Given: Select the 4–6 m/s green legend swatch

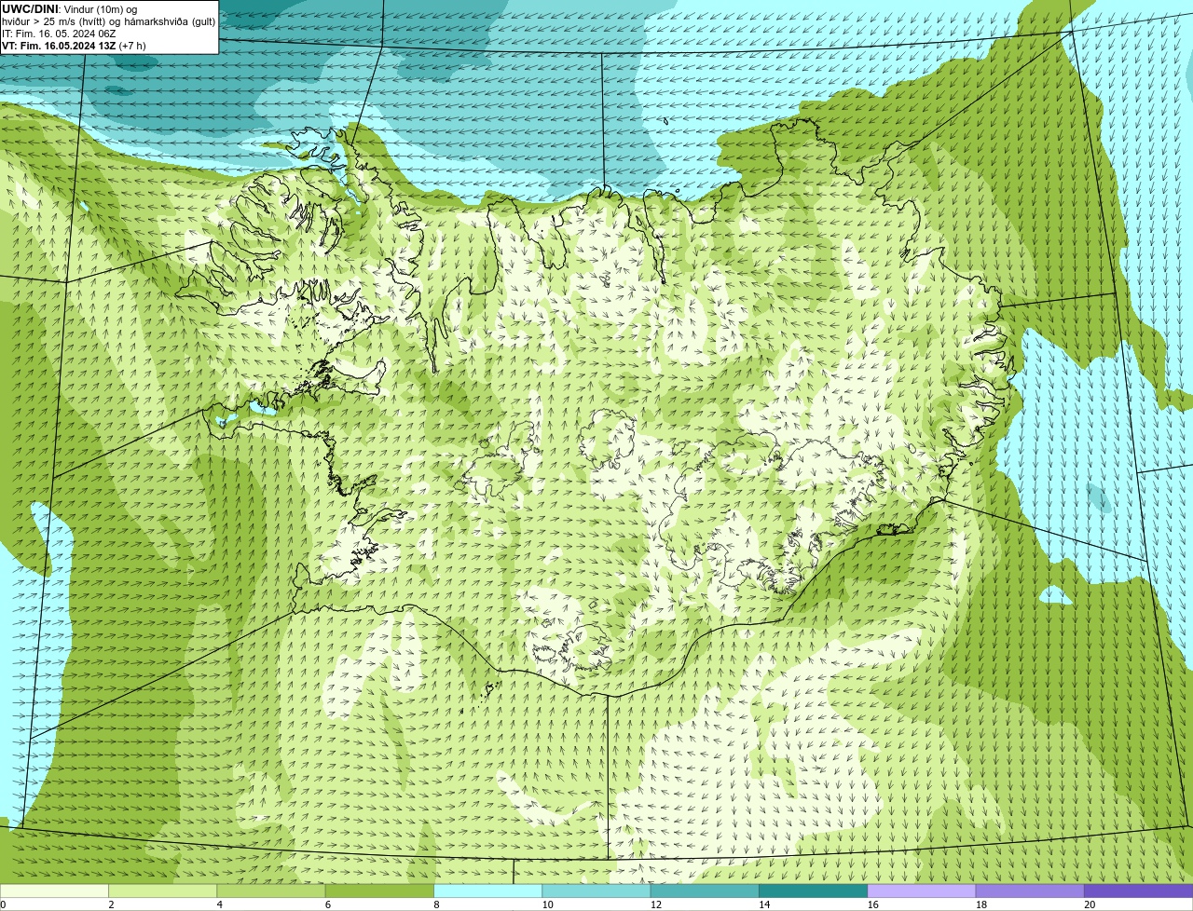Looking at the screenshot, I should tap(271, 891).
